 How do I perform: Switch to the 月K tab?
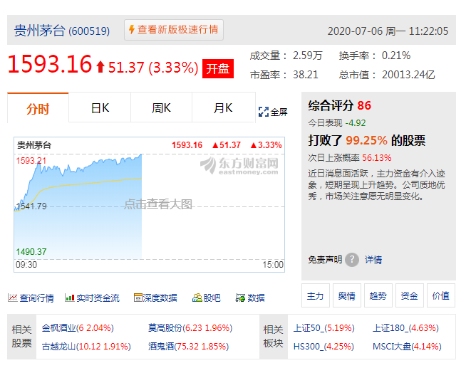223,108
